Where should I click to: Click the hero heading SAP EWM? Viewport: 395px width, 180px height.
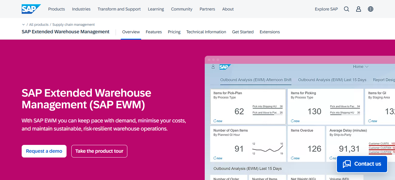pyautogui.click(x=86, y=99)
